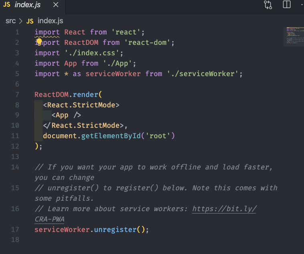Split the editor with the split icon
The image size is (304, 254).
(x=287, y=5)
